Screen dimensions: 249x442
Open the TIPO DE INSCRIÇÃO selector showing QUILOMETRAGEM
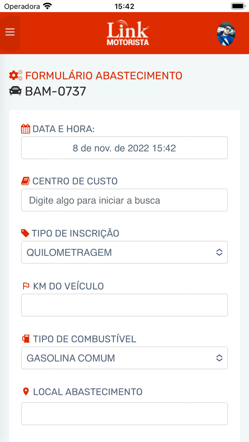pyautogui.click(x=124, y=252)
